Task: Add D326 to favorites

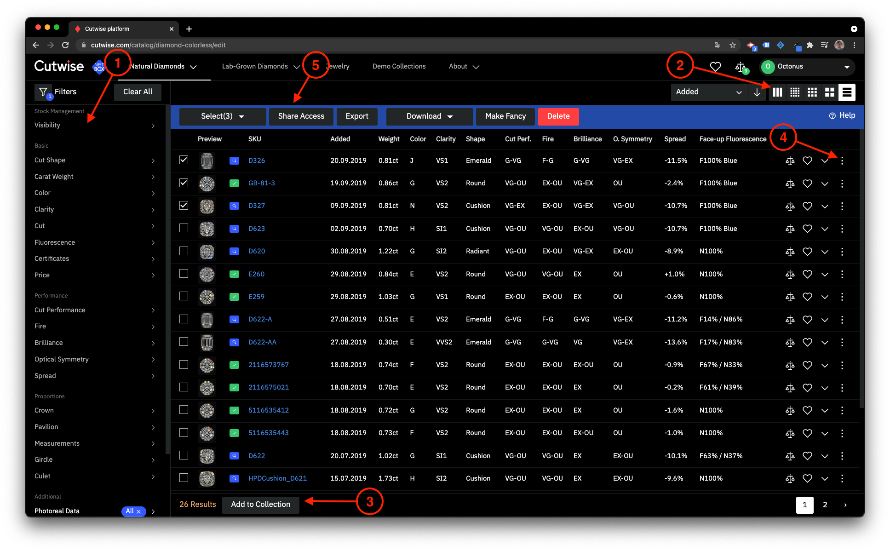Action: (807, 161)
